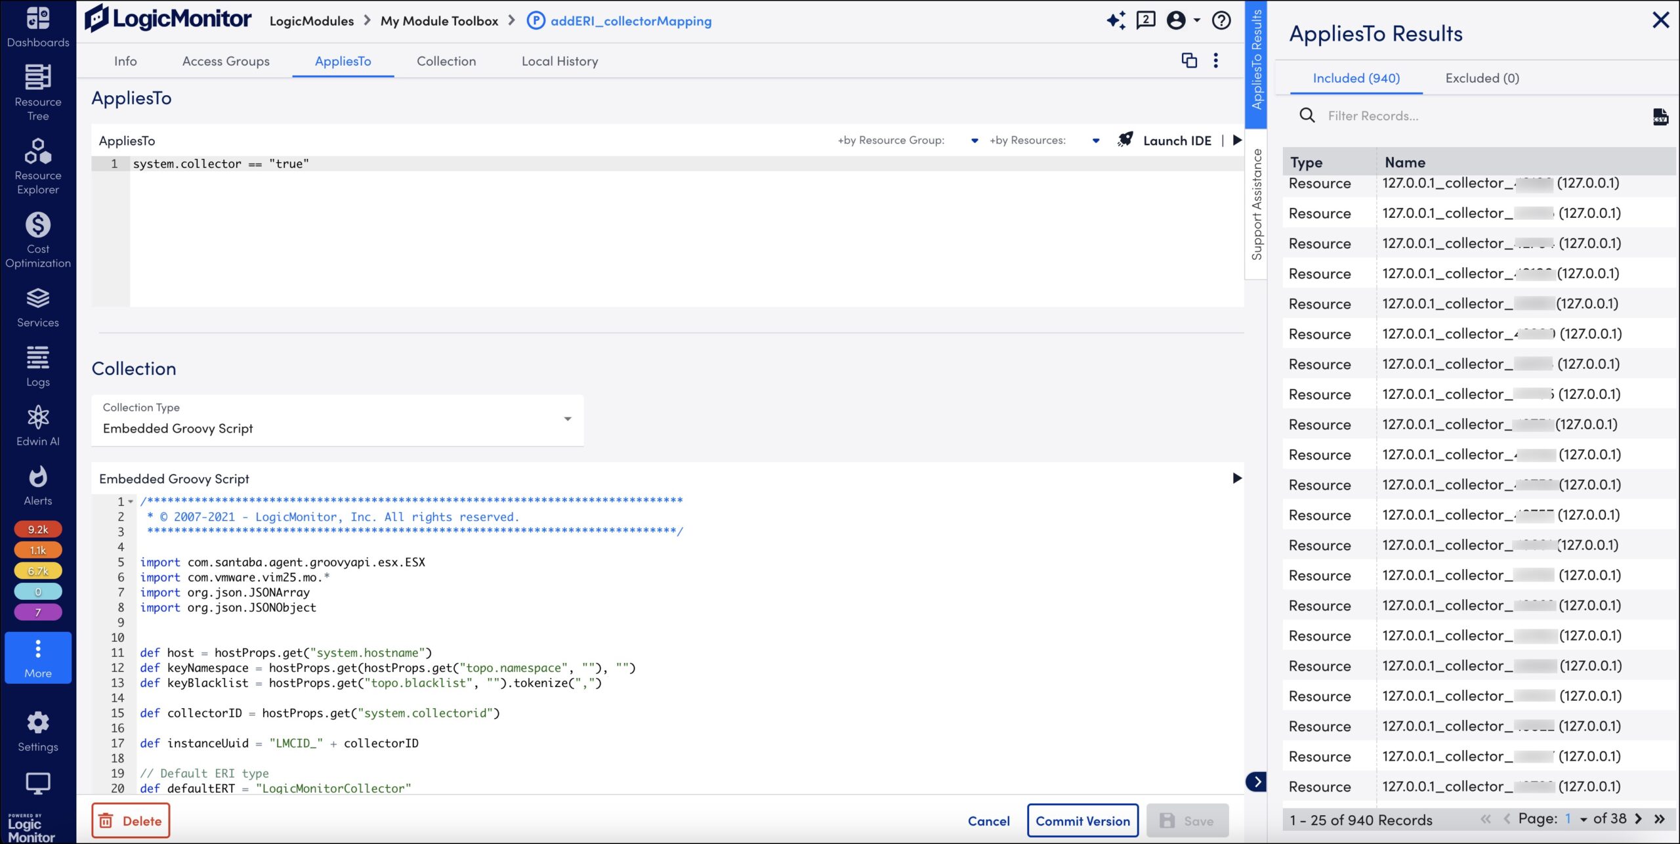Run the Embedded Groovy Script play arrow
This screenshot has width=1680, height=844.
(x=1237, y=478)
